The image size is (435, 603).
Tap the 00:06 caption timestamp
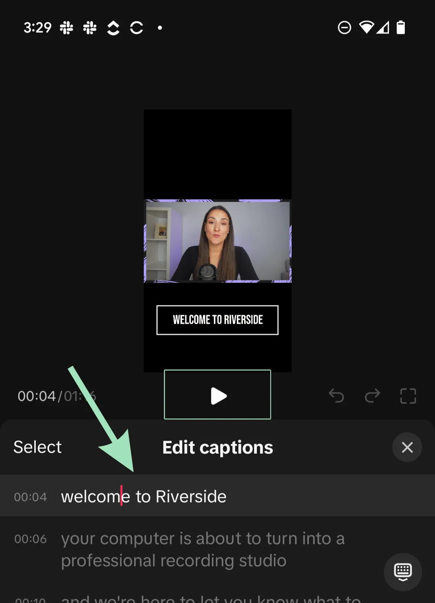coord(31,539)
